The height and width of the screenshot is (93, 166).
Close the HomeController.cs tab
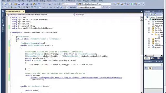[24, 11]
